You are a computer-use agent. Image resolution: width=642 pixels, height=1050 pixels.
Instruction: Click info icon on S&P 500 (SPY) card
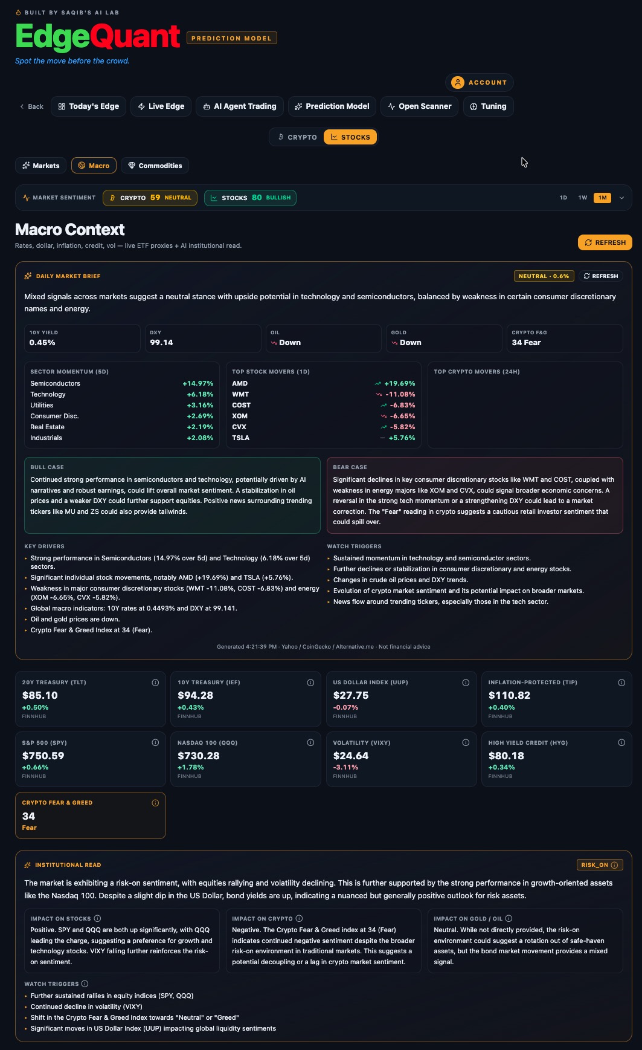pyautogui.click(x=155, y=742)
